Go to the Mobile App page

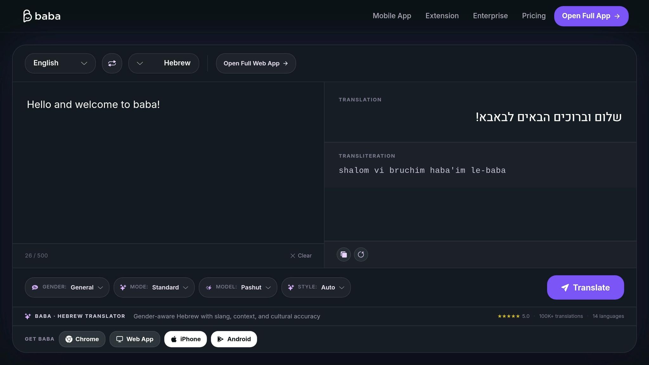(x=392, y=16)
